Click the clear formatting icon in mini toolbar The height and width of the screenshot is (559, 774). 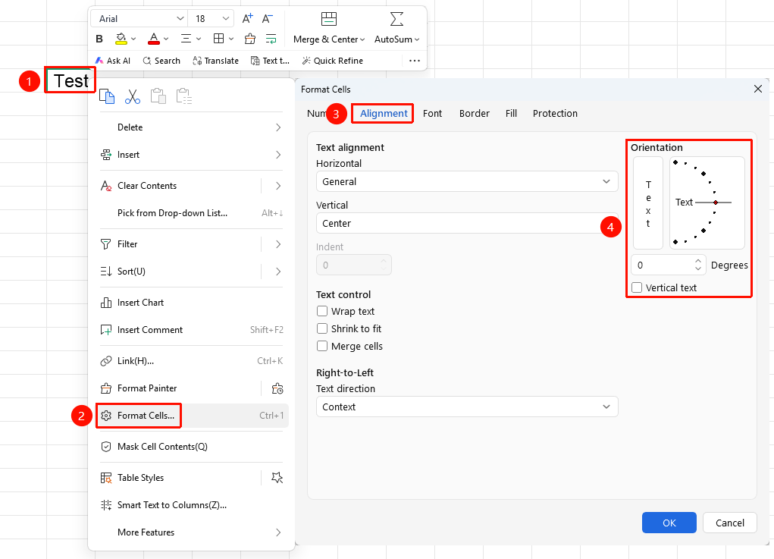(x=250, y=39)
